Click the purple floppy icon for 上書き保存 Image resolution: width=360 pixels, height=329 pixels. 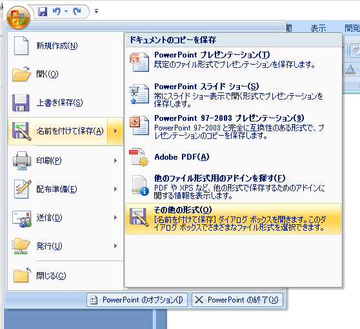click(x=21, y=103)
